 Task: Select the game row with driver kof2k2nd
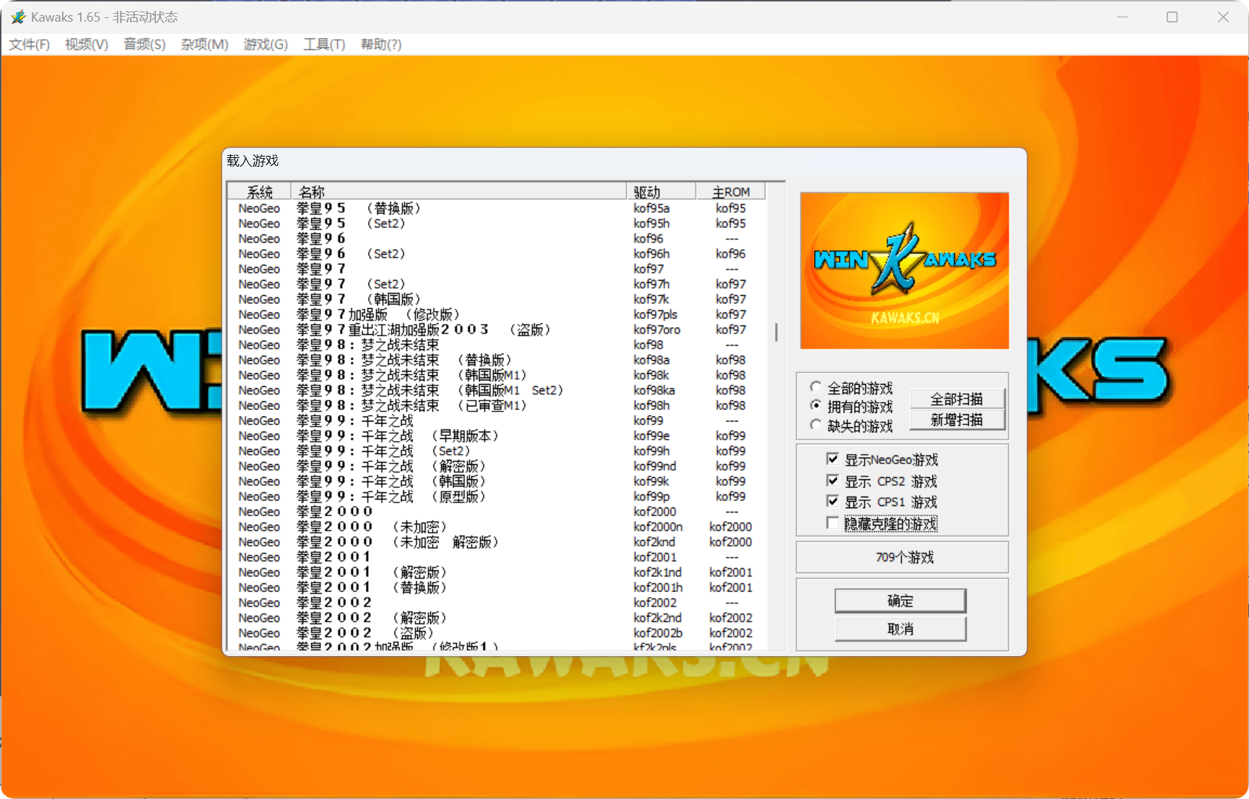click(496, 618)
